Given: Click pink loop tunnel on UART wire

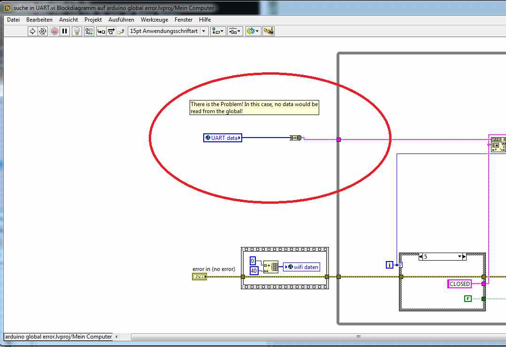Looking at the screenshot, I should 338,139.
